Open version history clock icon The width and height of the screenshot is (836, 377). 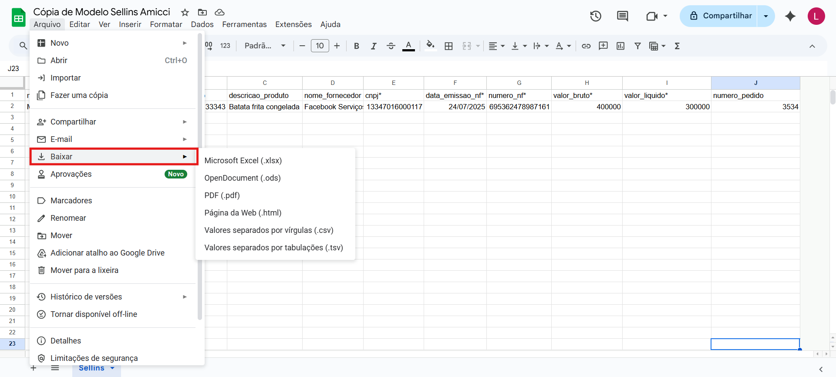coord(596,16)
